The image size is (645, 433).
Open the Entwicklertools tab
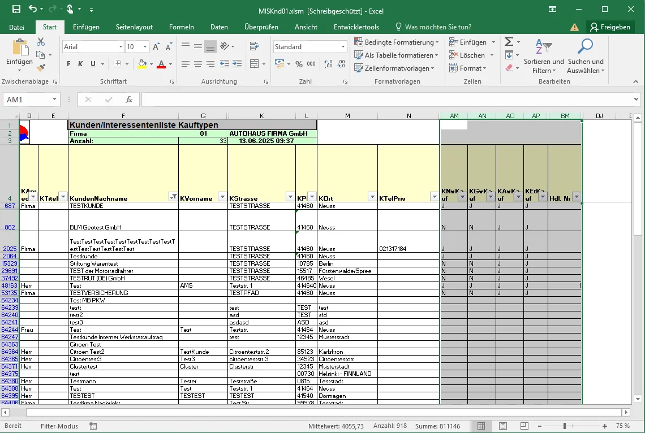tap(356, 27)
